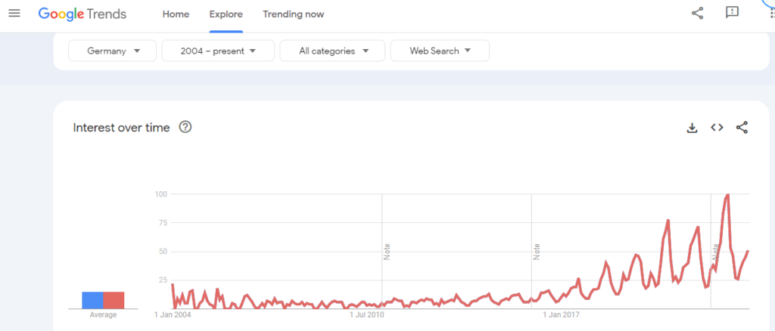Click the Google Trends logo

point(82,14)
